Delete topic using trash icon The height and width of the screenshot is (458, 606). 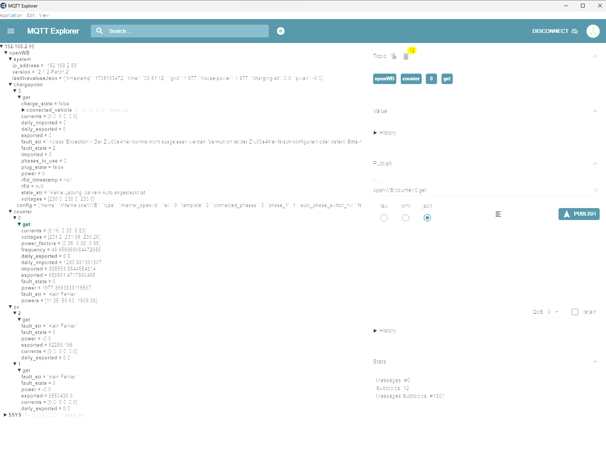pyautogui.click(x=406, y=56)
